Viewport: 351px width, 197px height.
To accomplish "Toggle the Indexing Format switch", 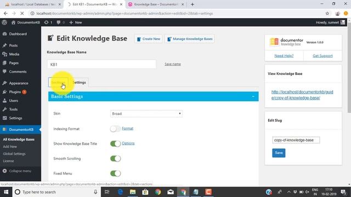I will tap(115, 129).
